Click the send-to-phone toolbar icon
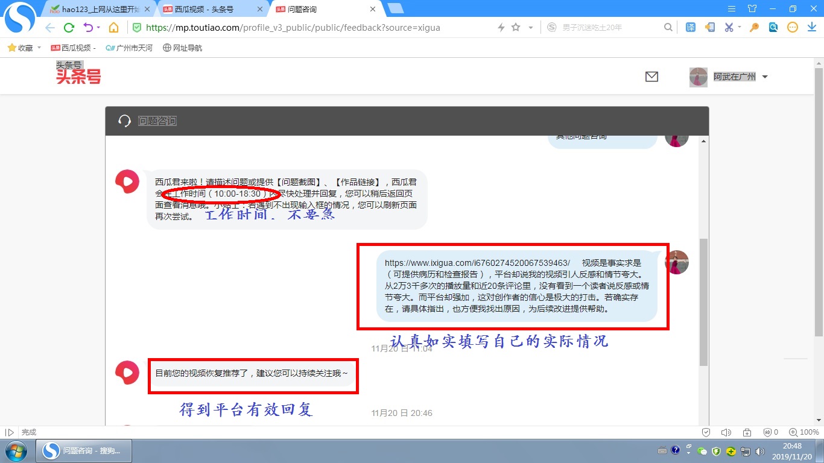Screen dimensions: 824x463 [x=710, y=27]
